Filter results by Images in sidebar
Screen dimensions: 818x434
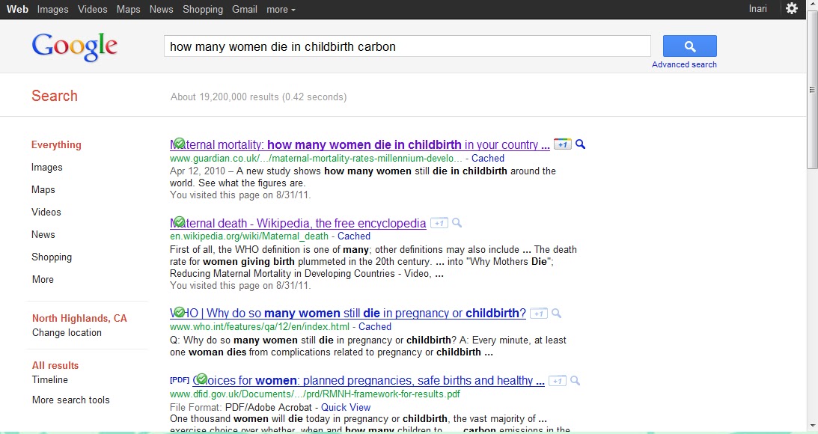click(x=47, y=168)
